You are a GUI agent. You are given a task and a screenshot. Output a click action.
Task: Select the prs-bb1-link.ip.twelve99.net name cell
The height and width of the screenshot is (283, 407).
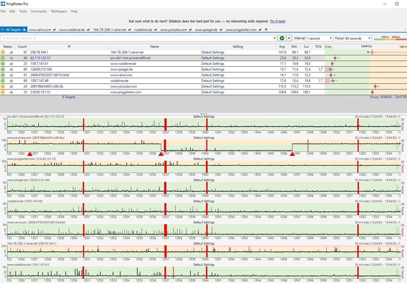tap(154, 58)
